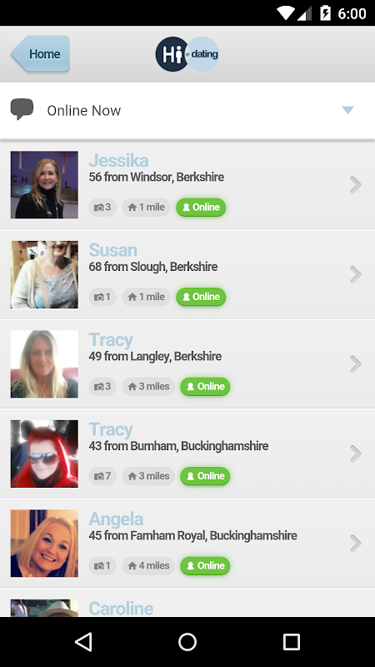This screenshot has width=375, height=667.
Task: Tap the Android home circle icon
Action: tap(187, 642)
